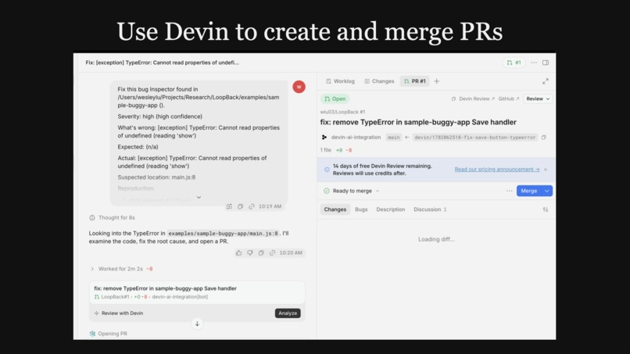Expand the Thought for 8s entry
This screenshot has width=630, height=354.
pyautogui.click(x=112, y=217)
